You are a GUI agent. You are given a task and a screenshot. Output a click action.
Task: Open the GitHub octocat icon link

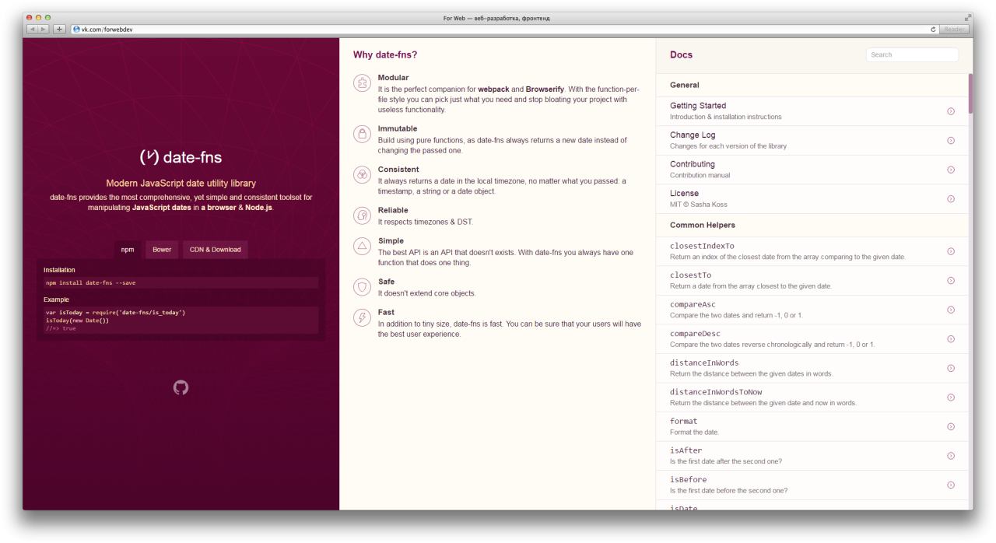[x=181, y=387]
